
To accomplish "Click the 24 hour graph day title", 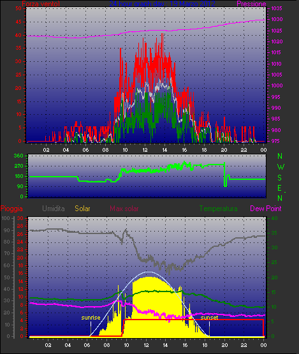I will click(x=162, y=4).
